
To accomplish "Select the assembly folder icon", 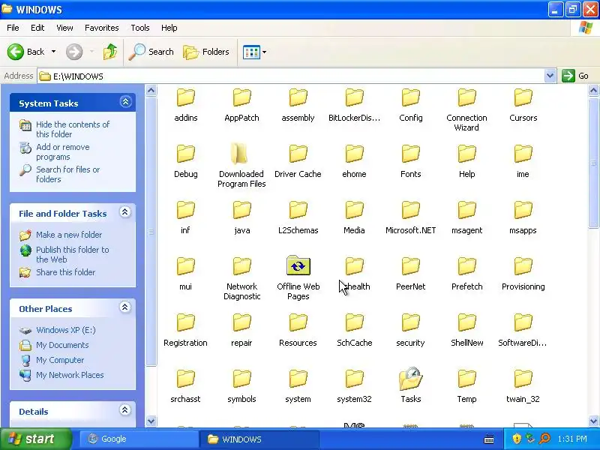I will click(298, 97).
